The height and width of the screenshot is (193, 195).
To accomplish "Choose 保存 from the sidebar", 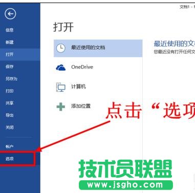I will (10, 67).
